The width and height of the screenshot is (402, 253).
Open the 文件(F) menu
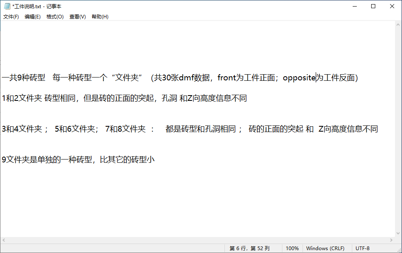tap(11, 17)
